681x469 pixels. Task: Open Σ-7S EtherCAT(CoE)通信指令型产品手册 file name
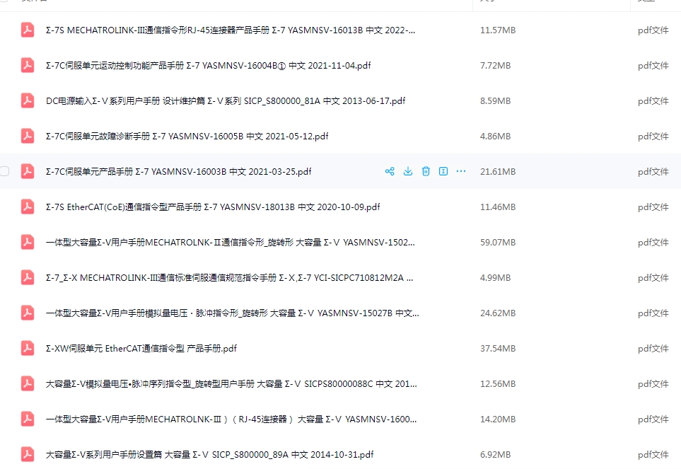point(213,207)
